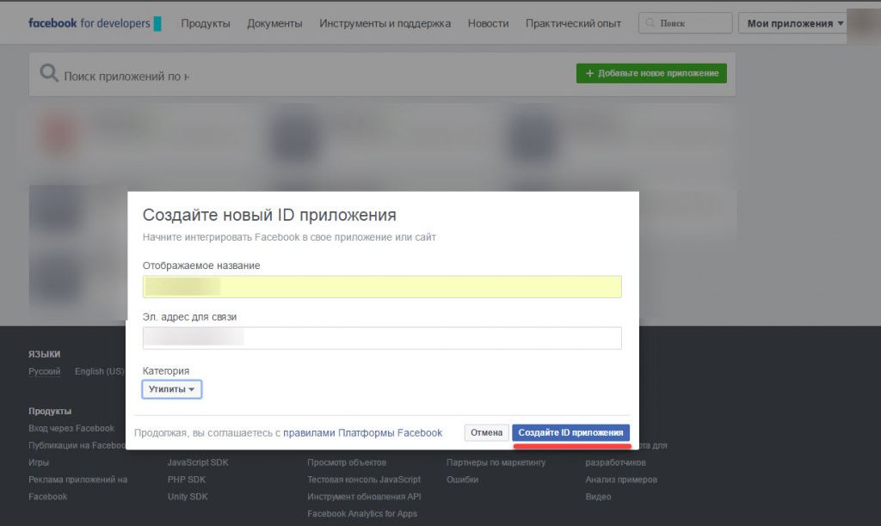Image resolution: width=881 pixels, height=526 pixels.
Task: Click the Создайте новый ID приложения heading
Action: [269, 215]
